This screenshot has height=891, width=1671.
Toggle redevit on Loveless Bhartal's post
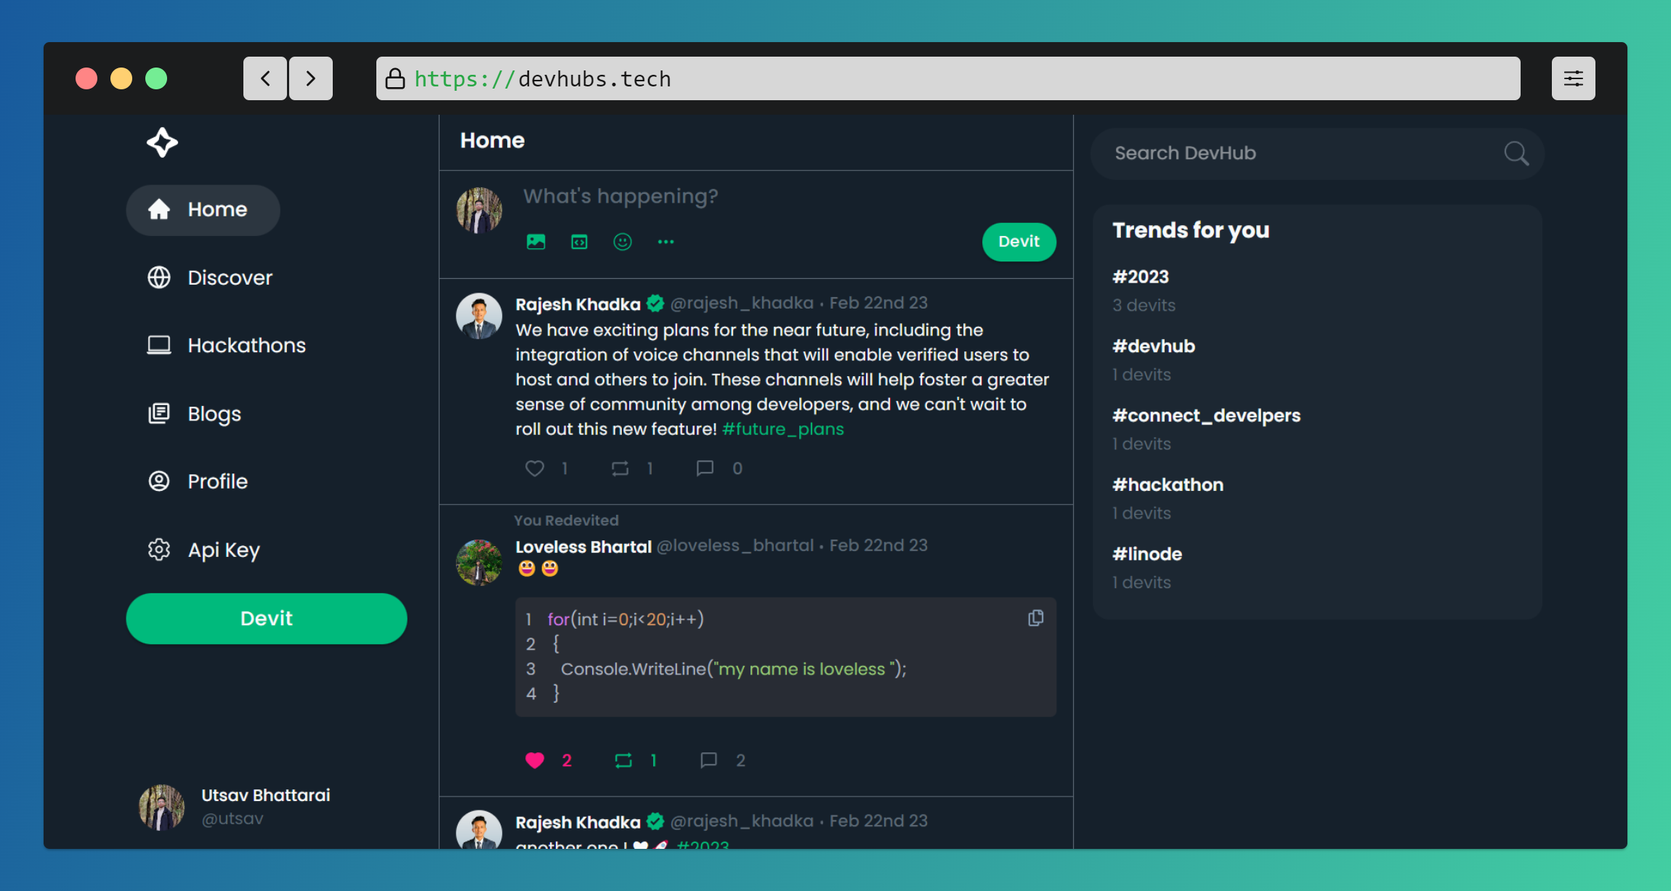pos(623,760)
